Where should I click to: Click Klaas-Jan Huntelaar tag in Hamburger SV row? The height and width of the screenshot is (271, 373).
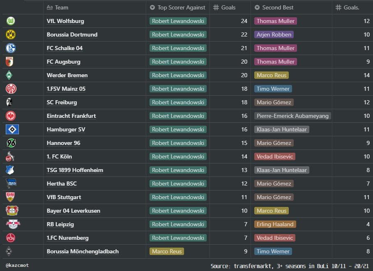tap(282, 129)
